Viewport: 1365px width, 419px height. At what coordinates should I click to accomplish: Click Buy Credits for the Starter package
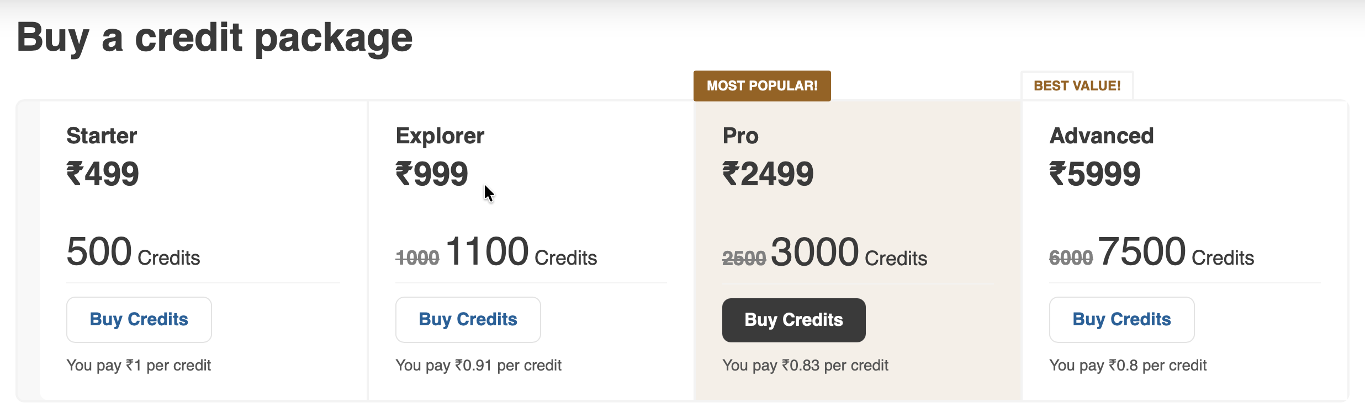tap(139, 320)
